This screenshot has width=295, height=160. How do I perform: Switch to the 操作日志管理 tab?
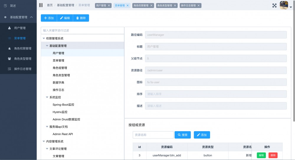coord(188,5)
